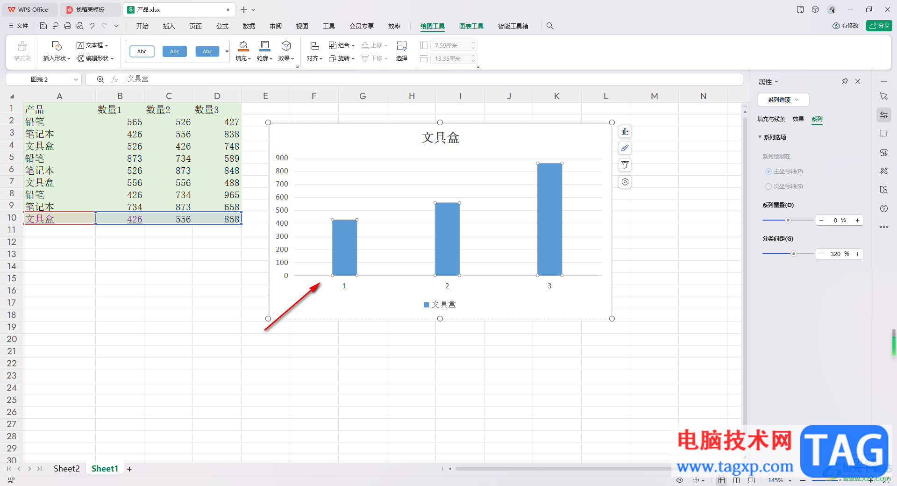Open the File (文件) menu

(x=19, y=26)
